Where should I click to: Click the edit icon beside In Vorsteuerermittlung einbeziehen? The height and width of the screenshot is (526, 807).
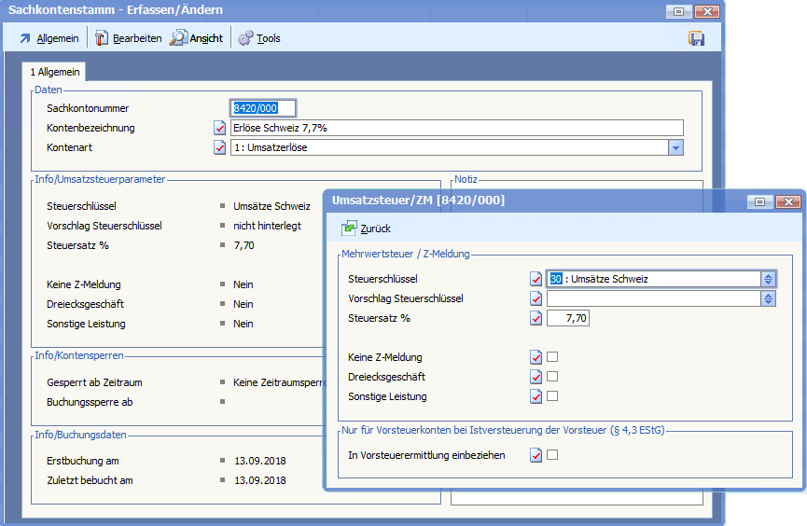[x=536, y=455]
